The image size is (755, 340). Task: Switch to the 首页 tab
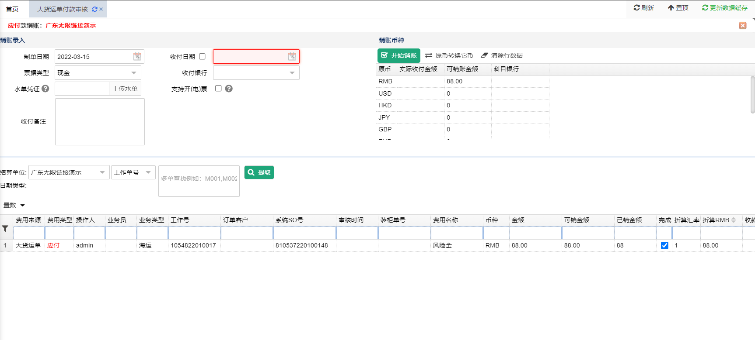(12, 9)
